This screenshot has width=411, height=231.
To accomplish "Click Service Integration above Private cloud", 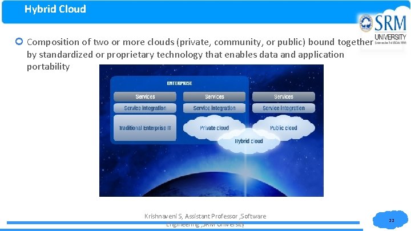I will click(215, 108).
